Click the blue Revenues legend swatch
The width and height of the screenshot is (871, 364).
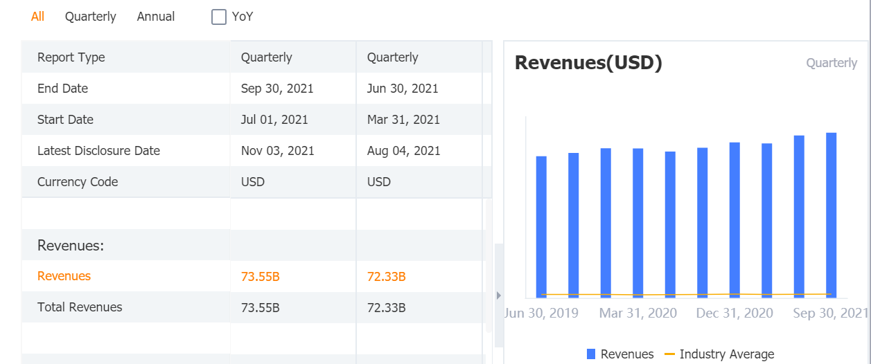coord(591,354)
